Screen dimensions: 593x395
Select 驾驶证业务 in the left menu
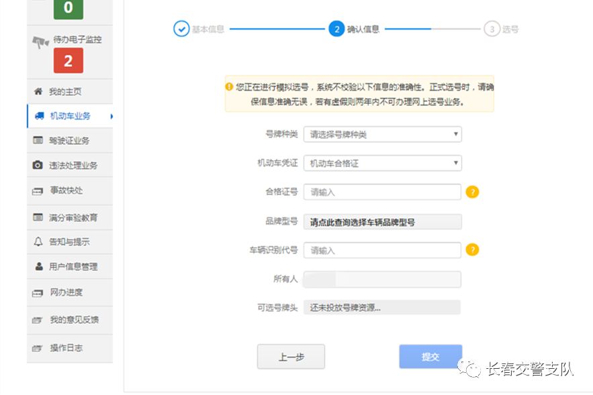[x=64, y=140]
